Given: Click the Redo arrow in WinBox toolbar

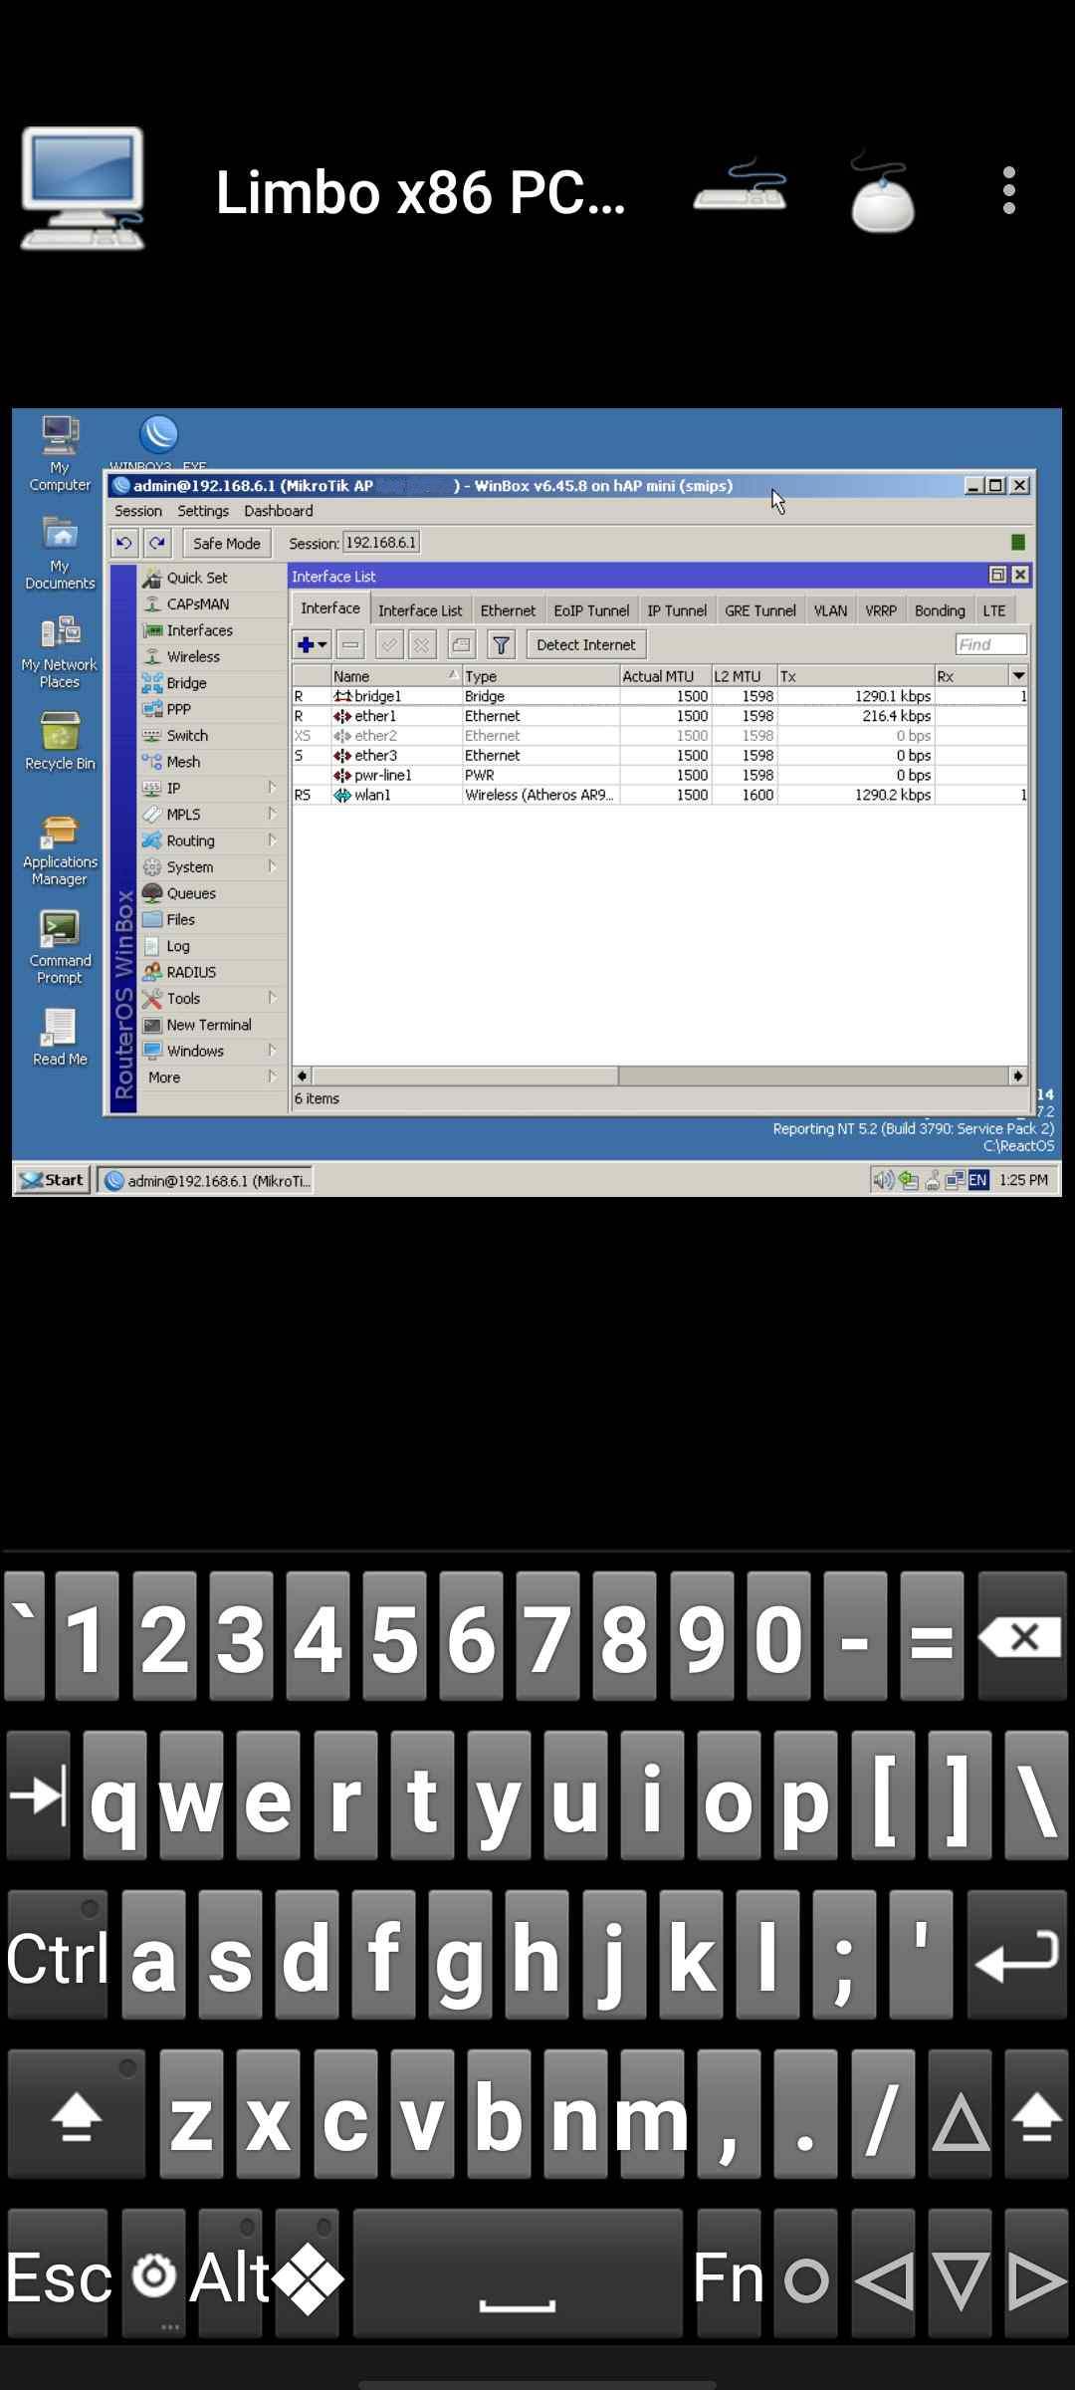Looking at the screenshot, I should [x=157, y=543].
